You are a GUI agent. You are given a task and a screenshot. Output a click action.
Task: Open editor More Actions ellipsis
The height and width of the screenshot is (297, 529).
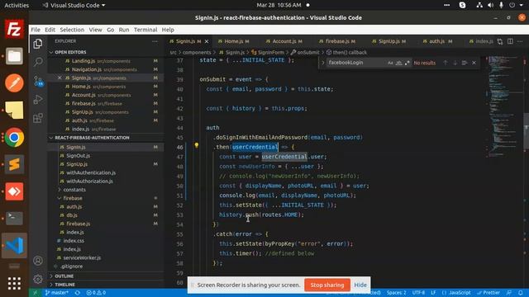520,41
